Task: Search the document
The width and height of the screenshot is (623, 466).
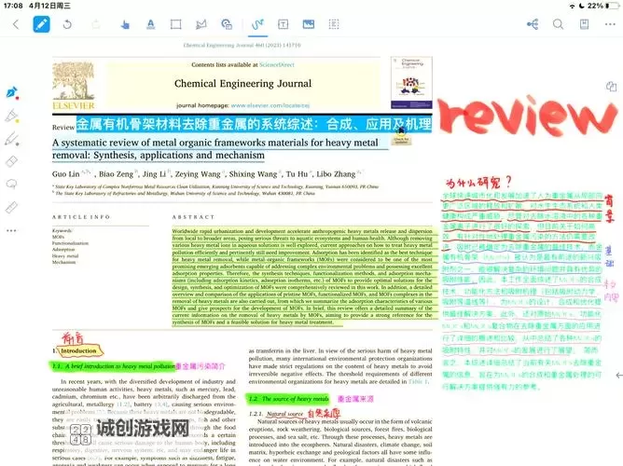Action: tap(559, 24)
